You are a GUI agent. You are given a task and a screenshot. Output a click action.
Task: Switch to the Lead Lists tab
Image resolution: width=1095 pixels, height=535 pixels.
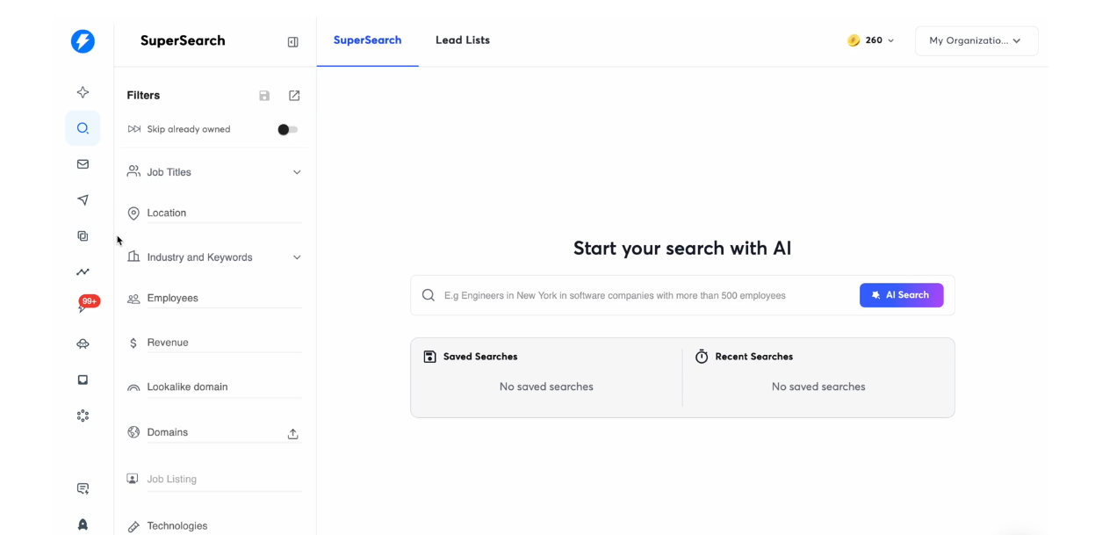pos(463,40)
